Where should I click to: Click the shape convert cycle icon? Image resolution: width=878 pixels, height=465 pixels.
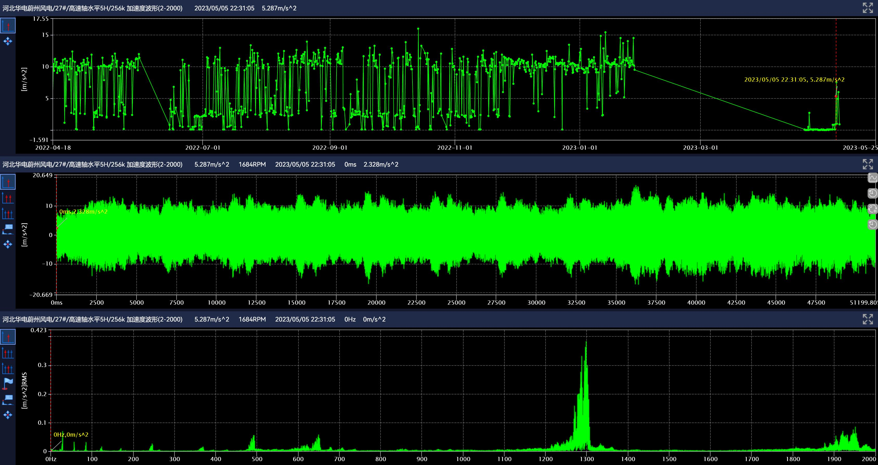(873, 208)
